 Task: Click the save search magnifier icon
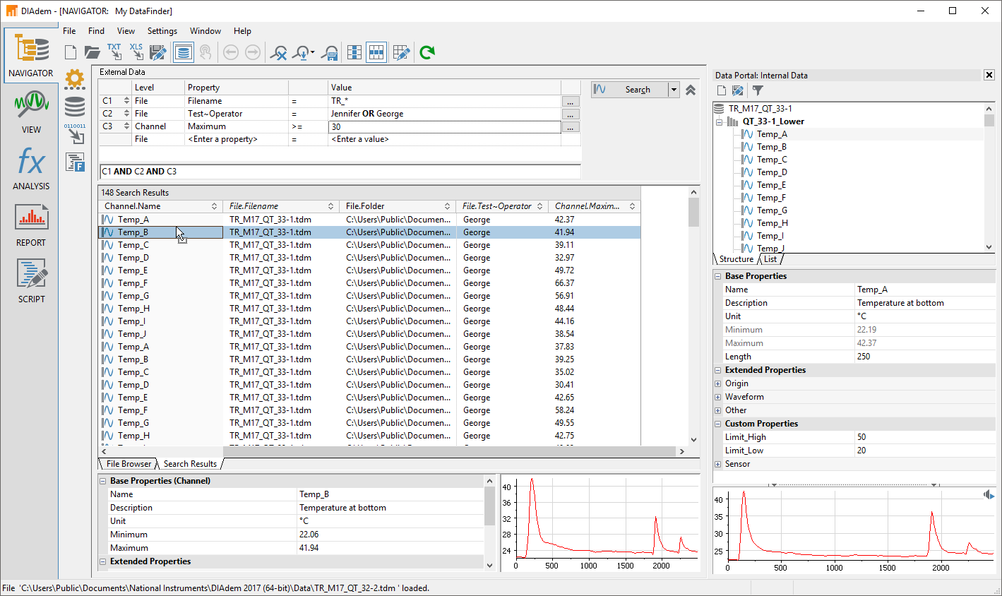point(330,52)
